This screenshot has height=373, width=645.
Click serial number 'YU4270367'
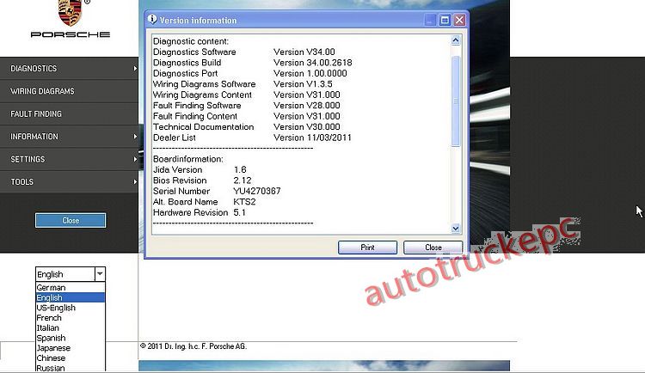[257, 191]
